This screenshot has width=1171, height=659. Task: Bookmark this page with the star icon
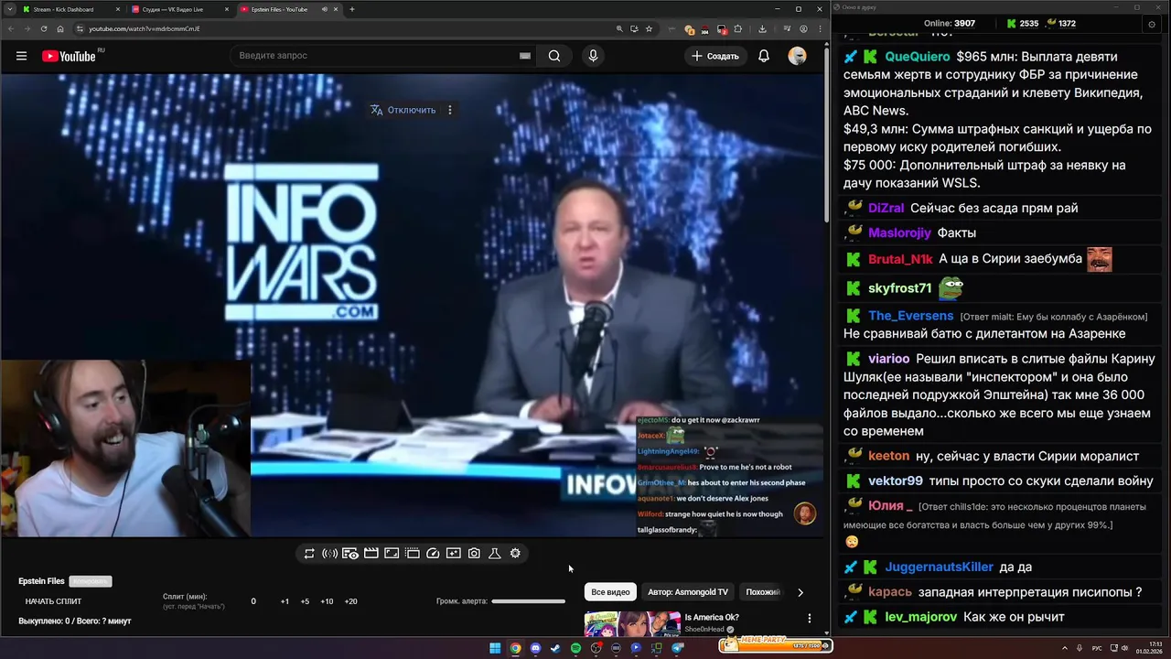[x=649, y=28]
